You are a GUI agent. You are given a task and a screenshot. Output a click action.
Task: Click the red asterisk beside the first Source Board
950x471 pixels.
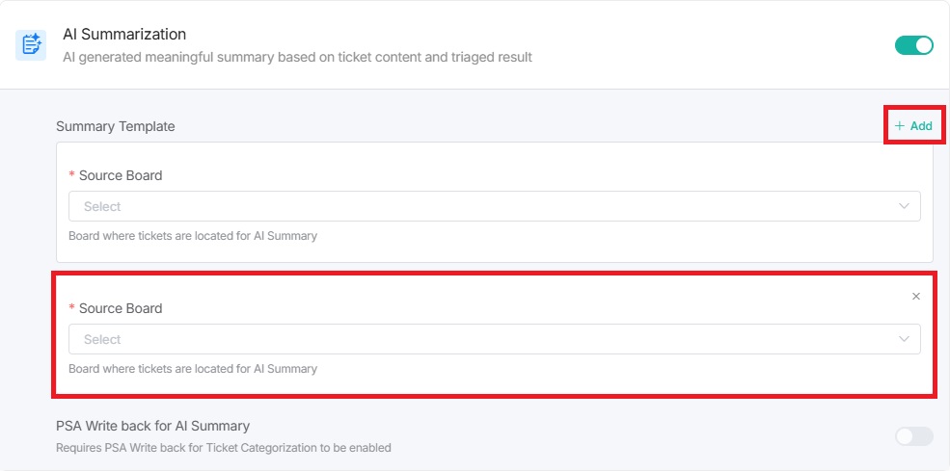[71, 176]
